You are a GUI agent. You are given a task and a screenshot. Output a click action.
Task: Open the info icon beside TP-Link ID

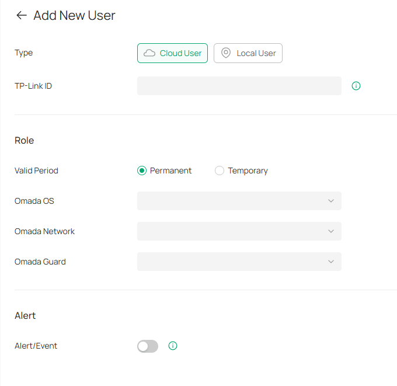coord(356,86)
